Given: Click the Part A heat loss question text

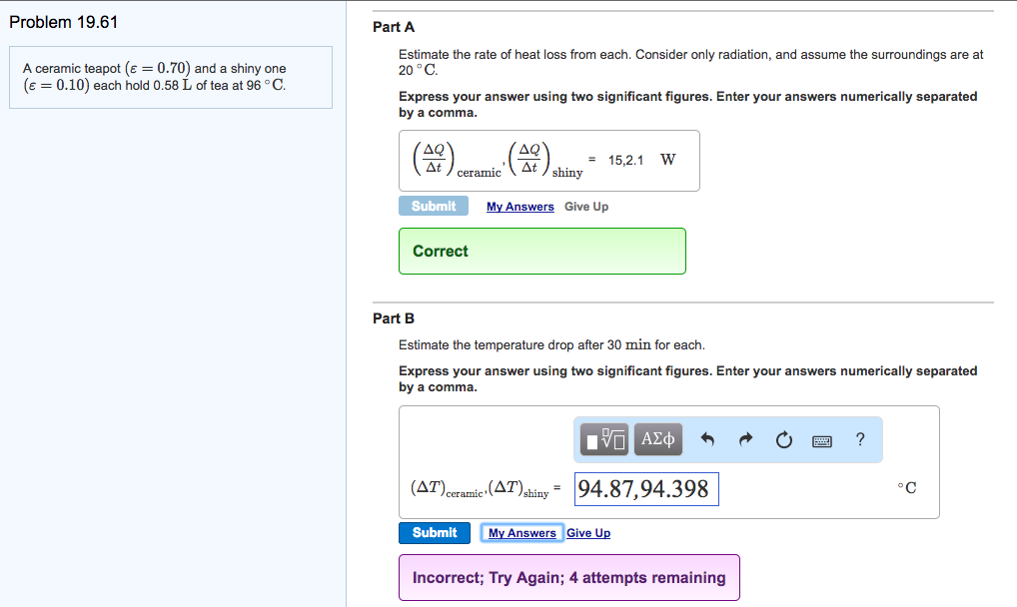Looking at the screenshot, I should 690,62.
